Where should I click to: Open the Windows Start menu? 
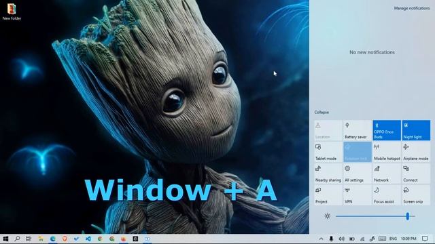point(5,239)
